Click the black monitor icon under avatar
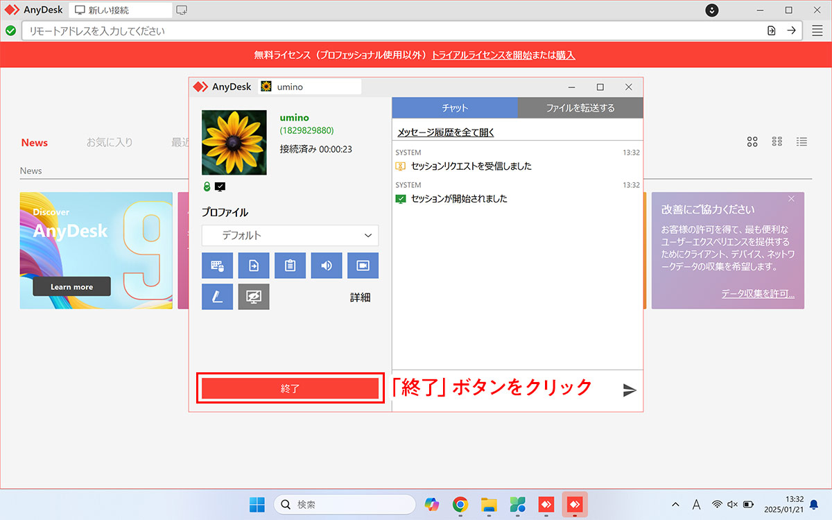The image size is (832, 520). pos(220,187)
